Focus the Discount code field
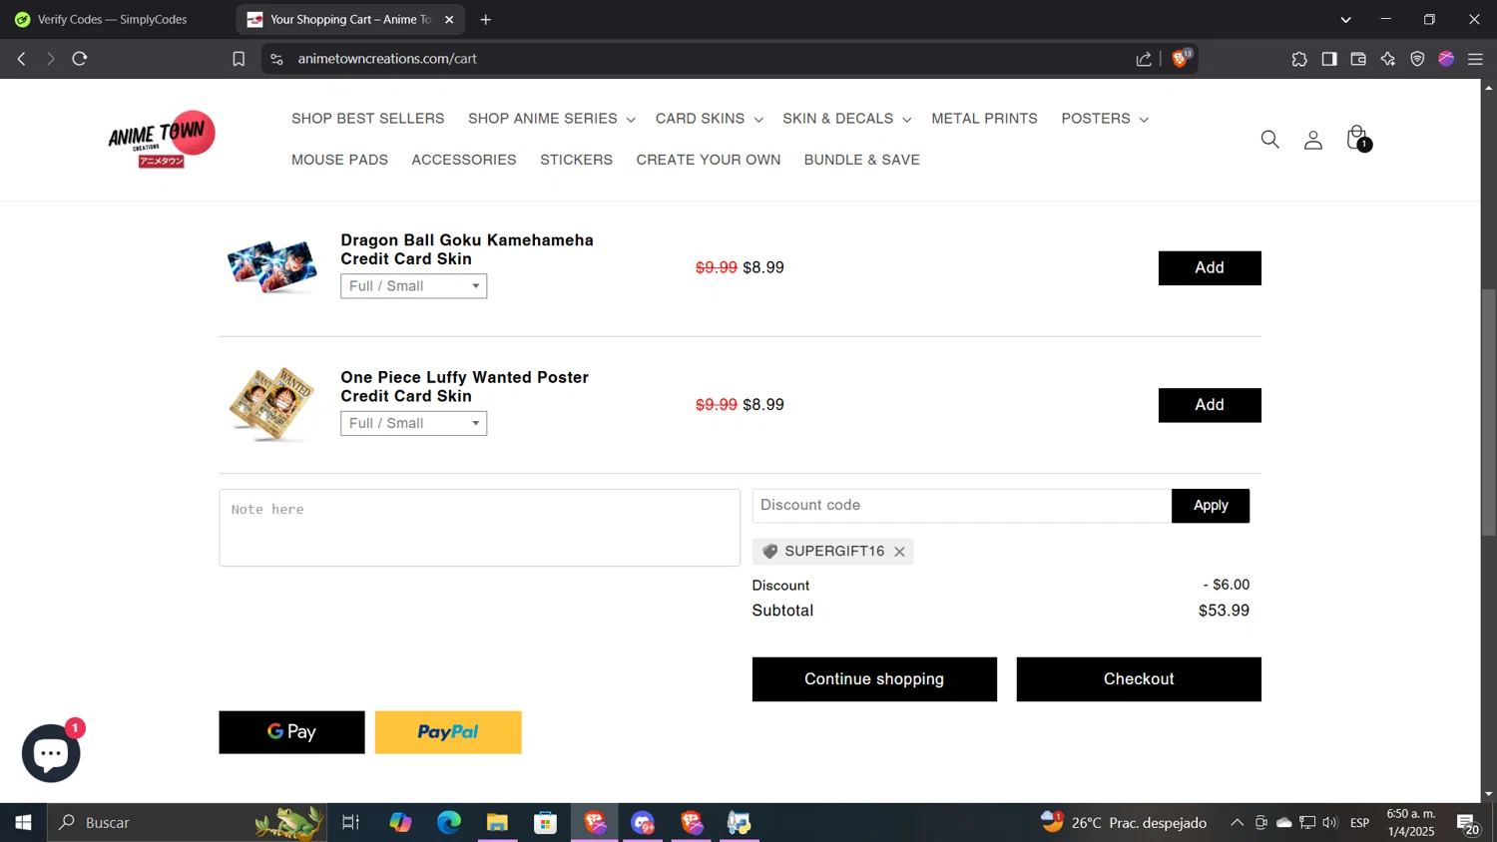Viewport: 1497px width, 842px height. [962, 506]
